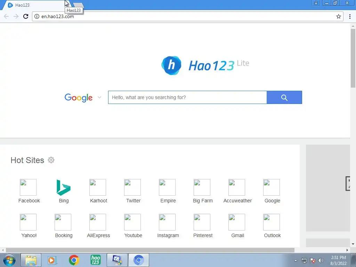This screenshot has width=356, height=267.
Task: View site information icon in address bar
Action: (37, 16)
